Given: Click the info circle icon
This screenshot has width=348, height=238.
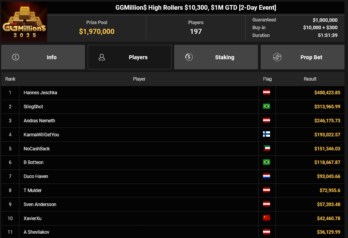Looking at the screenshot, I should (x=16, y=57).
